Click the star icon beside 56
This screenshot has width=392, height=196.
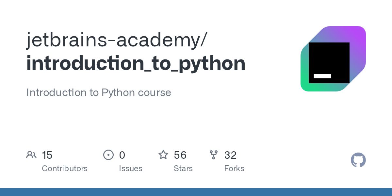coord(163,155)
